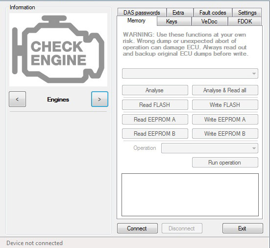
Task: Switch to the Settings tab
Action: click(247, 13)
